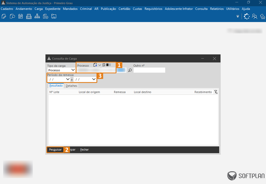
Task: Switch to the Detalhes tab
Action: [x=71, y=86]
